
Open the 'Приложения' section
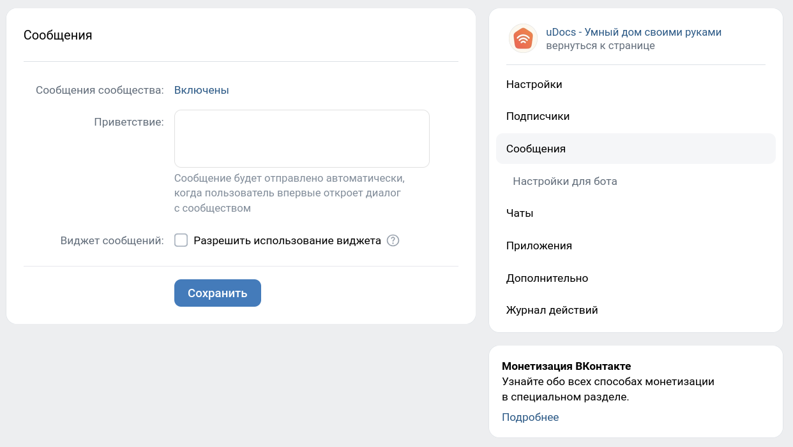click(x=539, y=245)
